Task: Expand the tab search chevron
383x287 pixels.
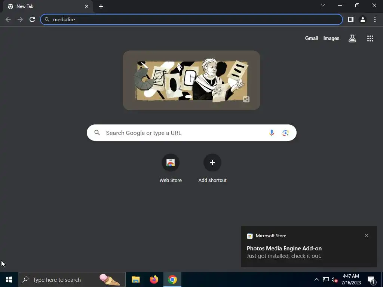Action: 323,5
